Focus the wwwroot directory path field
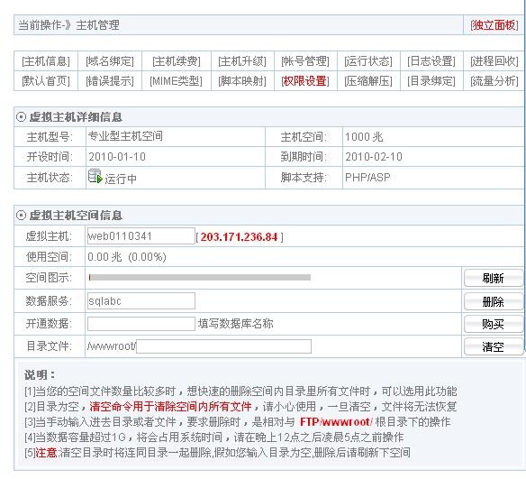This screenshot has height=479, width=526. 223,346
